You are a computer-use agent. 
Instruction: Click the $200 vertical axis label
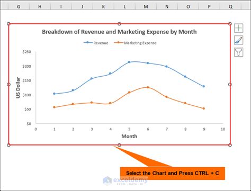coord(26,66)
